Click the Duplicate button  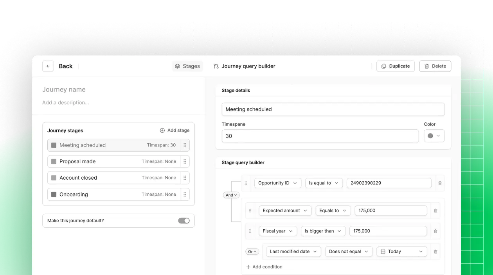(396, 66)
